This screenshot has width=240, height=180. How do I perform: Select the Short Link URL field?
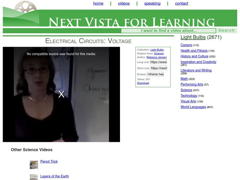point(159,68)
